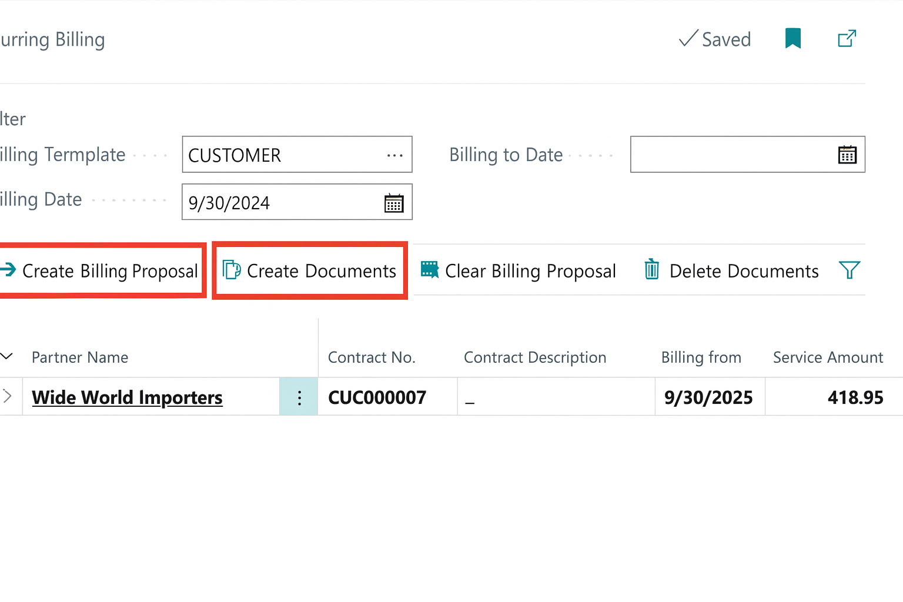903x602 pixels.
Task: Select the Billing to Date input field
Action: (729, 155)
